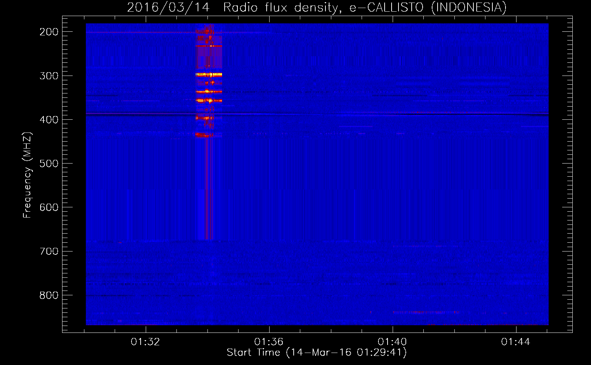Screen dimensions: 591x365
Task: Click the red burst feature near 400 MHz
Action: [x=205, y=118]
